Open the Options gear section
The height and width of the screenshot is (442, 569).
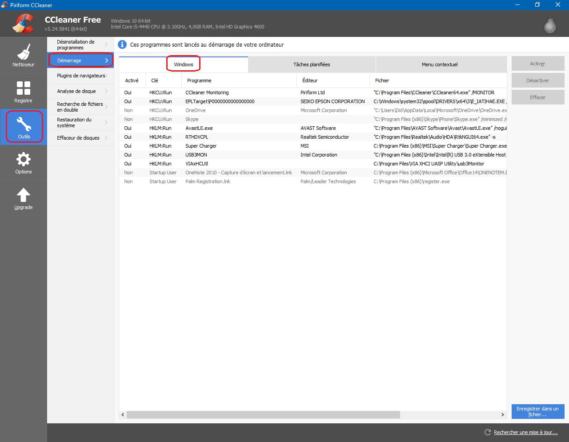tap(23, 163)
